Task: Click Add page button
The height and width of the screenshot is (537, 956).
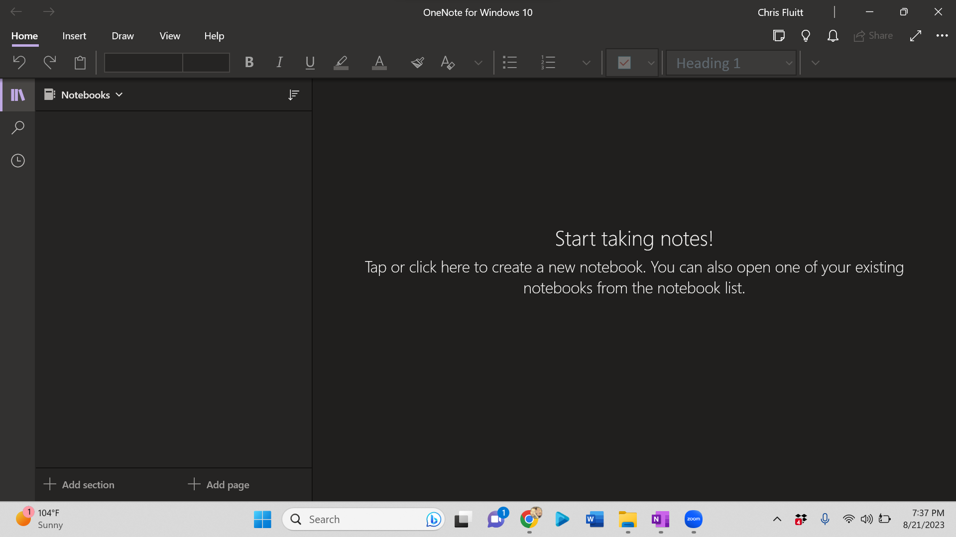Action: (219, 485)
